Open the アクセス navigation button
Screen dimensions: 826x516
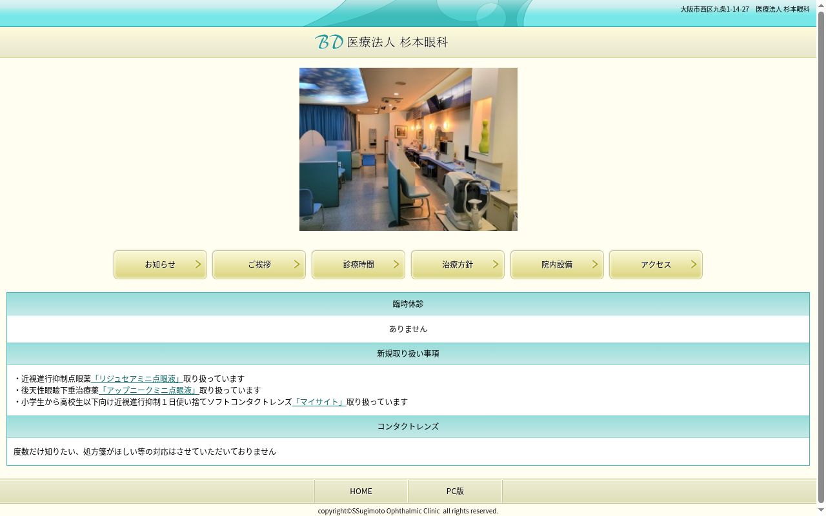click(656, 264)
